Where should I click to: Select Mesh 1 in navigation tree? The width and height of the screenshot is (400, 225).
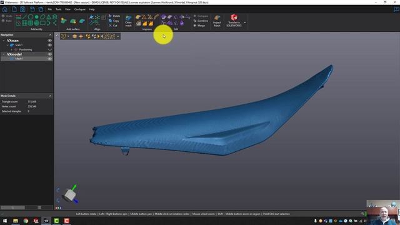19,59
